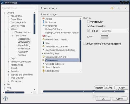The height and width of the screenshot is (104, 130).
Task: Expand the Network Connections node
Action: (8, 62)
